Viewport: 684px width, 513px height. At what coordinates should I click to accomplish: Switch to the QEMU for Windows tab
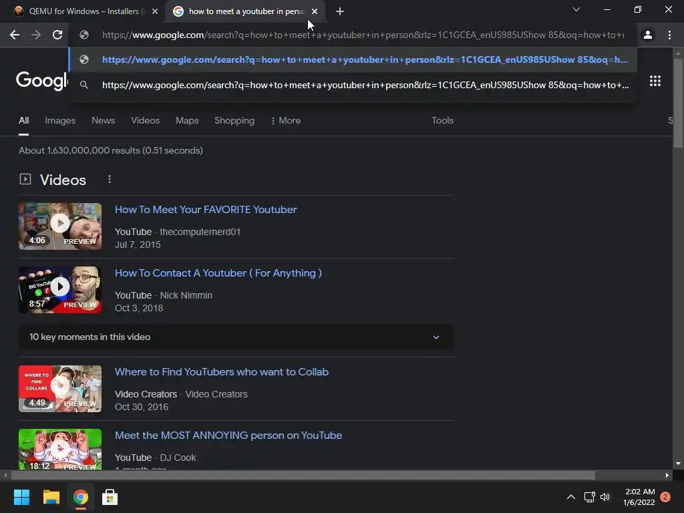click(x=85, y=11)
